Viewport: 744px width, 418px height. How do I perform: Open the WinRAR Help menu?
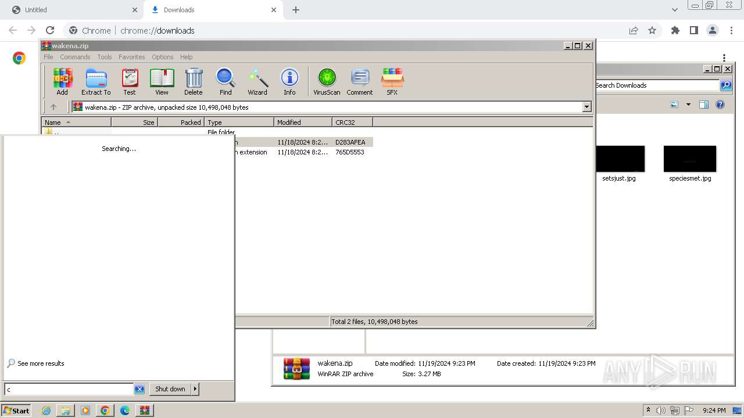186,57
